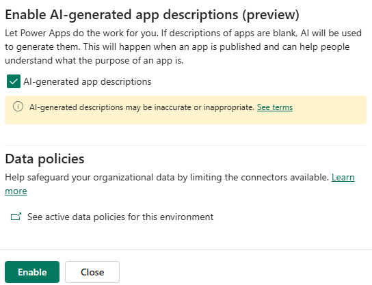Click the "Let Power Apps do the work" paragraph
Image resolution: width=372 pixels, height=285 pixels.
[x=183, y=46]
